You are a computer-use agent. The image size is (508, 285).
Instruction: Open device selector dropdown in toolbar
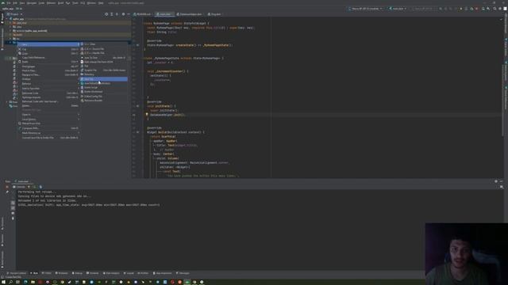point(365,9)
